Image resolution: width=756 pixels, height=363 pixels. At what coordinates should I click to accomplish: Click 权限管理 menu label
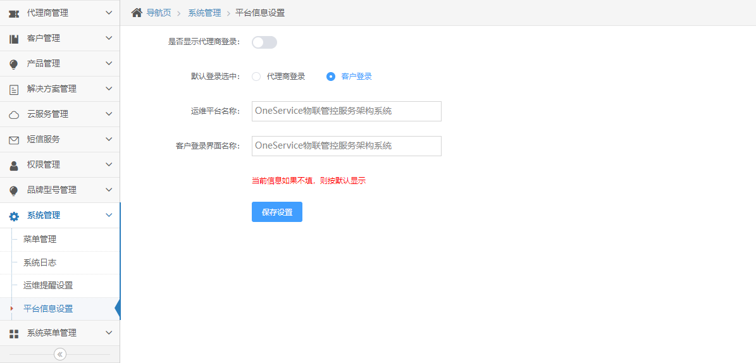(x=44, y=165)
